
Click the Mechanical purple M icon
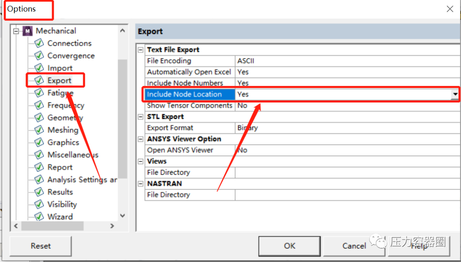tap(26, 30)
